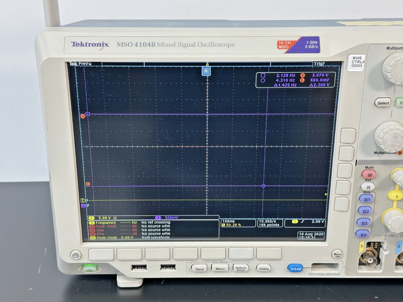Click cursor a square marker on waveform

tap(88, 114)
